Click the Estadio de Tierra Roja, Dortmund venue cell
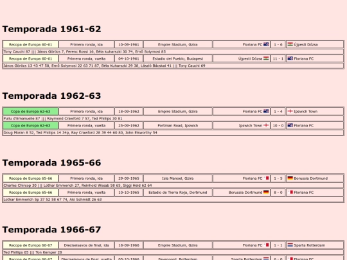 [178, 193]
